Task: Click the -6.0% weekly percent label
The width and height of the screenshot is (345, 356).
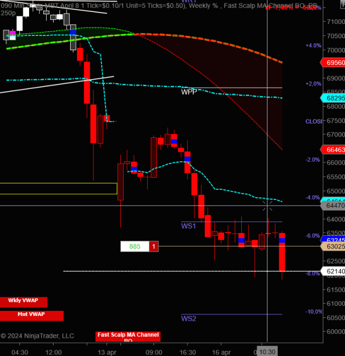Action: click(312, 236)
